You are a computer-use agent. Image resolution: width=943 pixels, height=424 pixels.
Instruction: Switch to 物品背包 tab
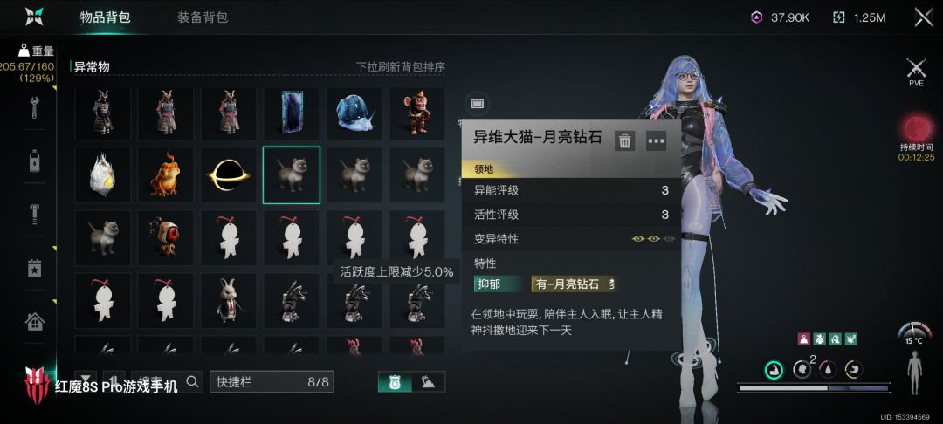click(x=106, y=17)
